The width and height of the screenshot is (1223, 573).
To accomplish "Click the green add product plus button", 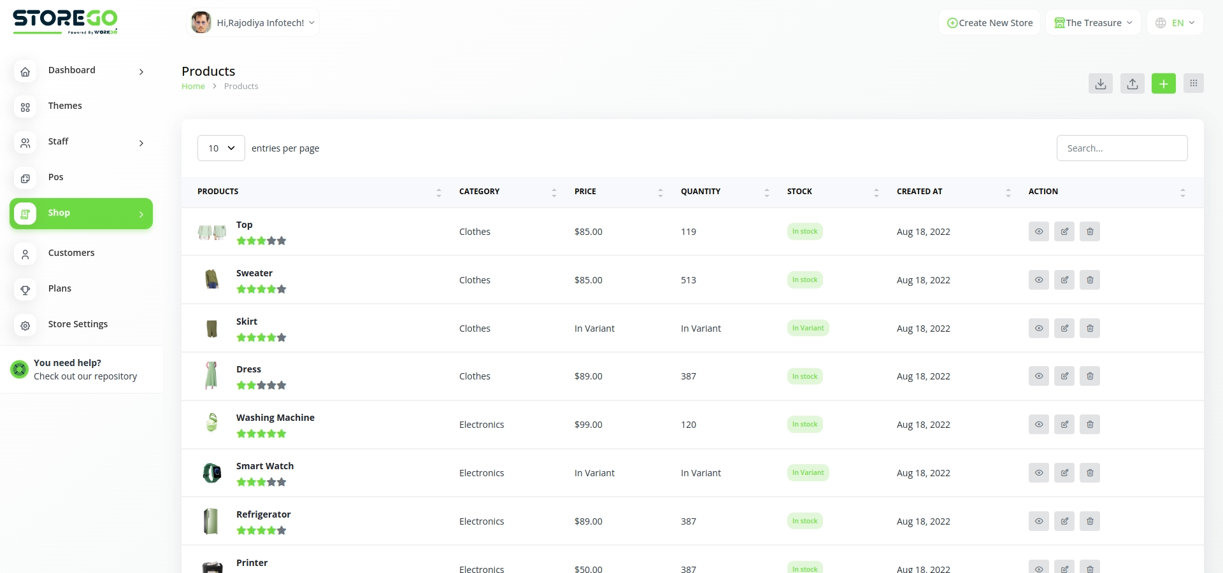I will (x=1163, y=83).
